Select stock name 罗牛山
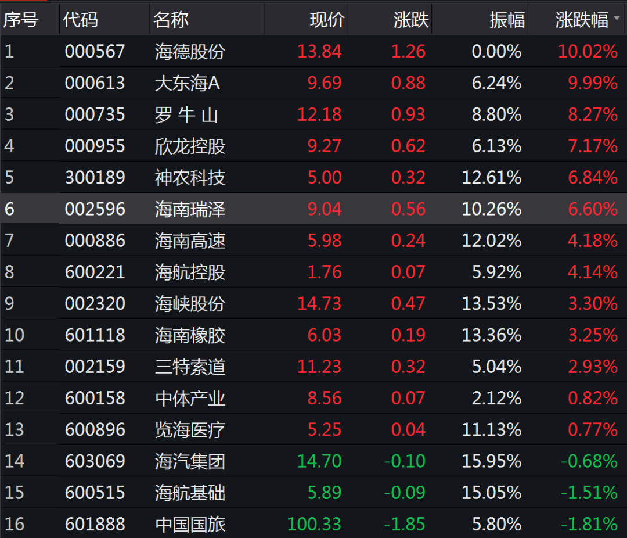Viewport: 627px width, 538px height. (x=186, y=115)
